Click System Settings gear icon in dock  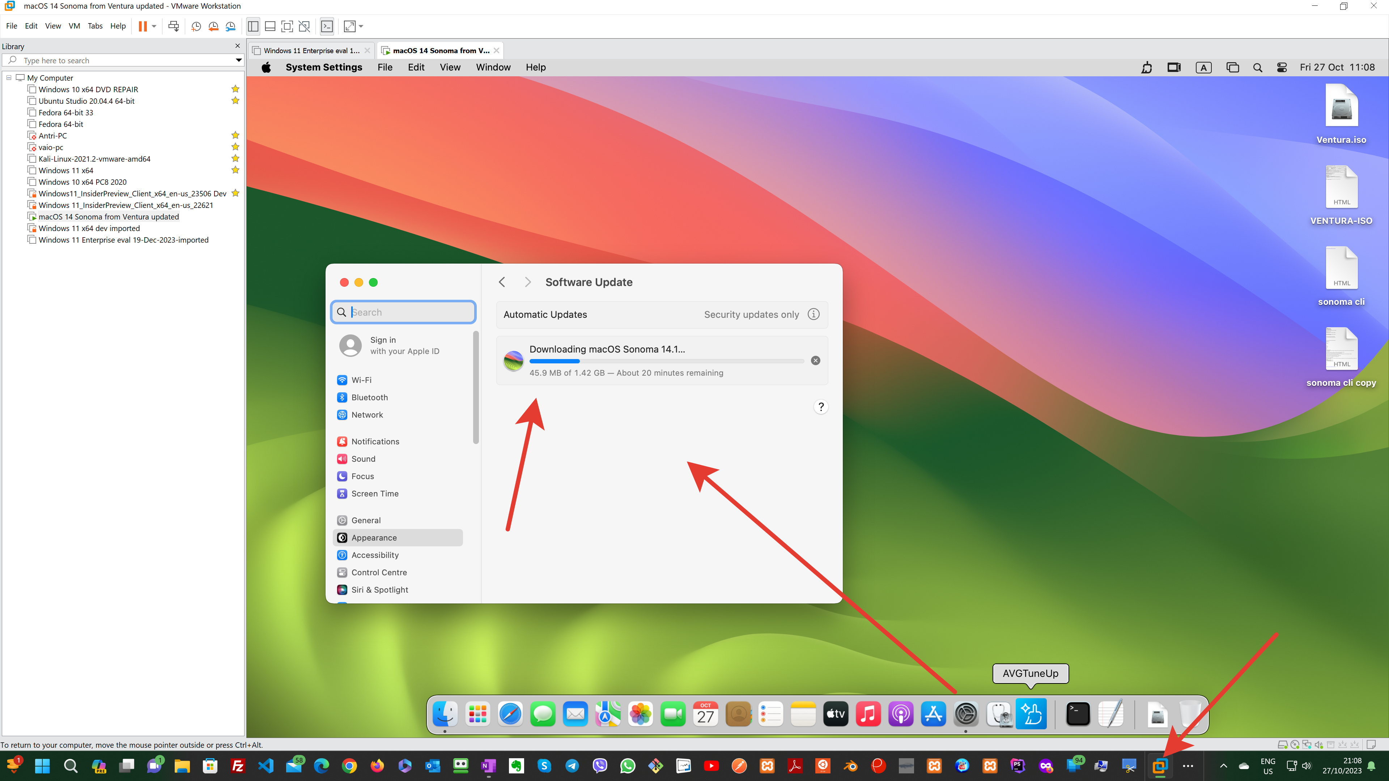point(966,714)
